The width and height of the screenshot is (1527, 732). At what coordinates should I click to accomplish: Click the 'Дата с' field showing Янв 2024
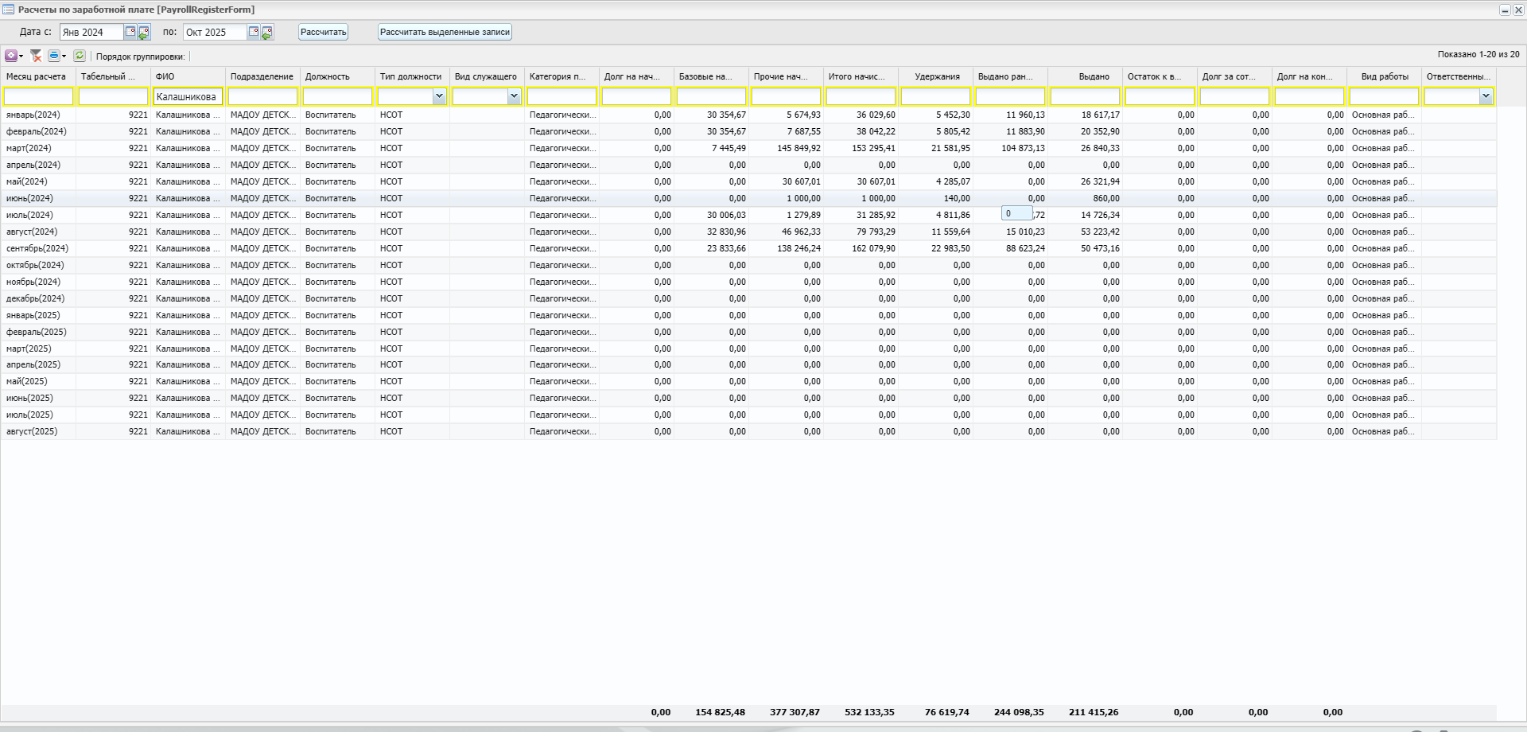(91, 33)
